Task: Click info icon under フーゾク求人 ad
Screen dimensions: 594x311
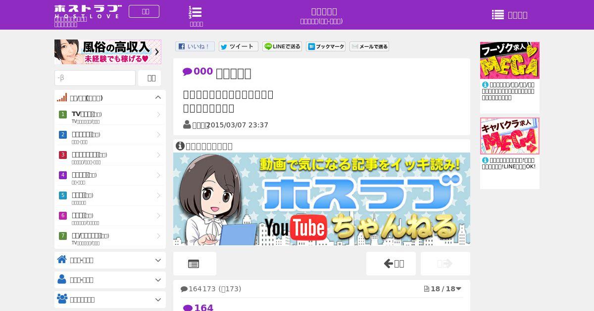Action: (x=485, y=84)
